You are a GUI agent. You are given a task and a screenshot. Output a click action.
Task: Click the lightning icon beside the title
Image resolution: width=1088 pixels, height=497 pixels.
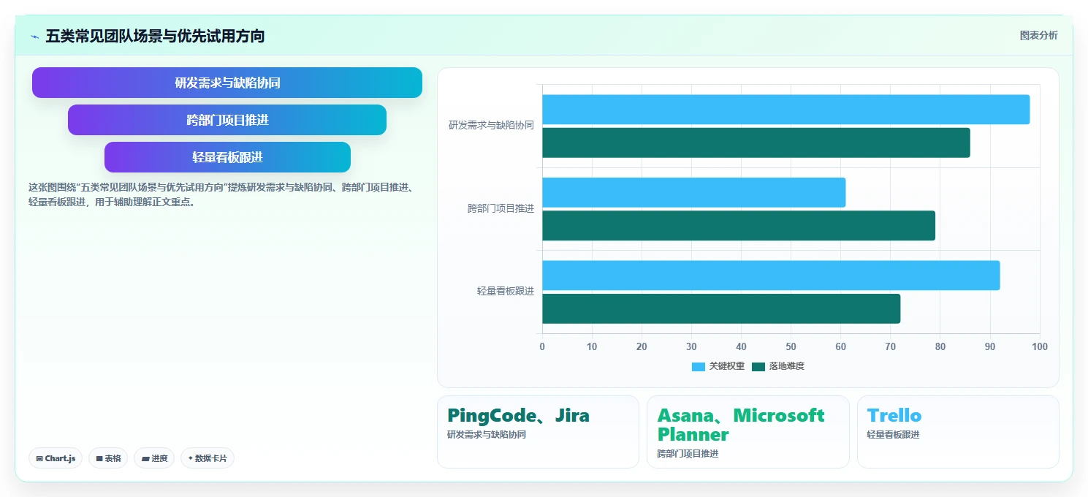tap(34, 37)
